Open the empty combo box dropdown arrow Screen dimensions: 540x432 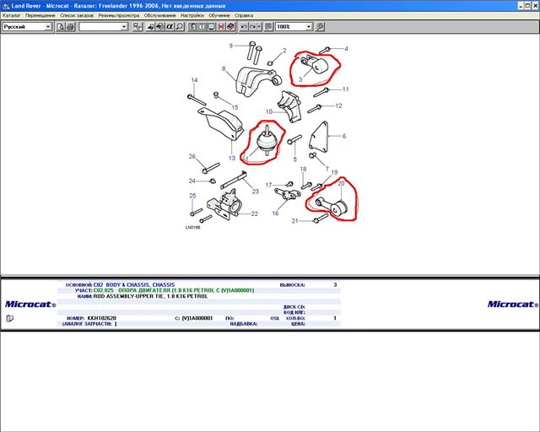click(124, 26)
